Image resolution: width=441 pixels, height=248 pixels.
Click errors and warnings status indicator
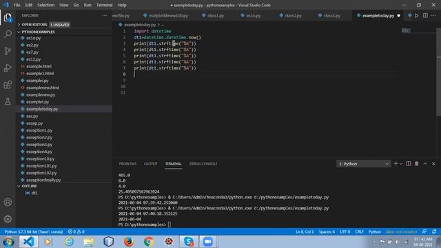76,231
